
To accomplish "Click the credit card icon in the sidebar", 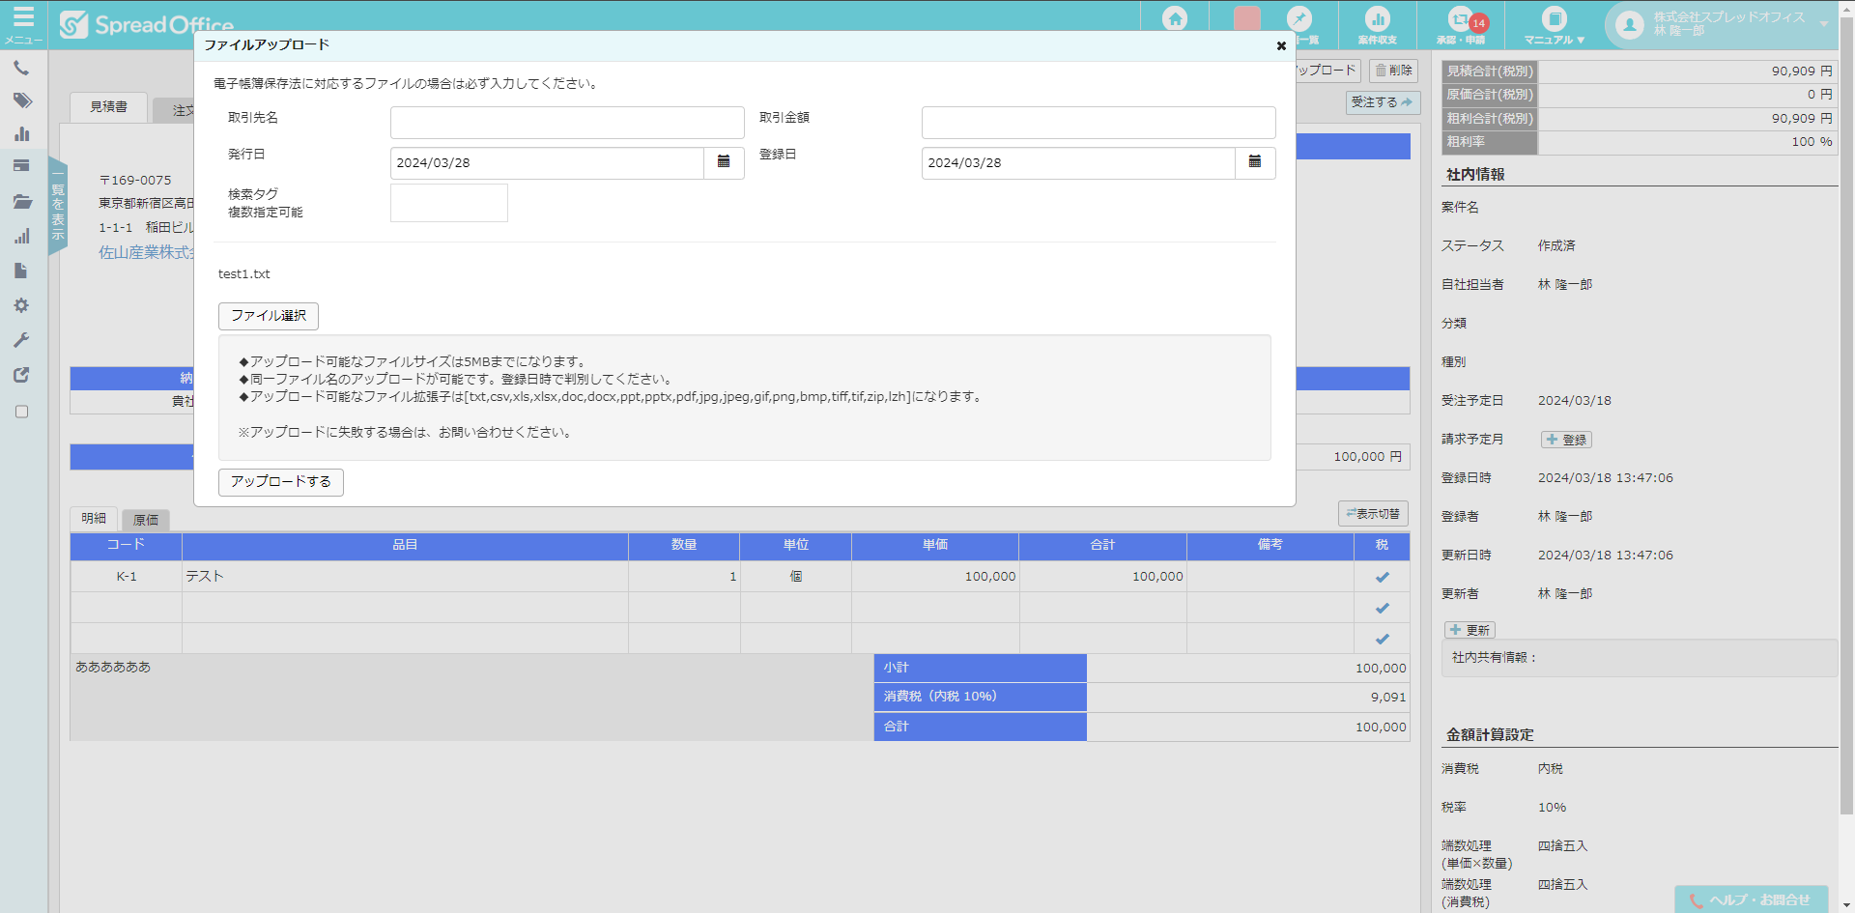I will (x=21, y=166).
